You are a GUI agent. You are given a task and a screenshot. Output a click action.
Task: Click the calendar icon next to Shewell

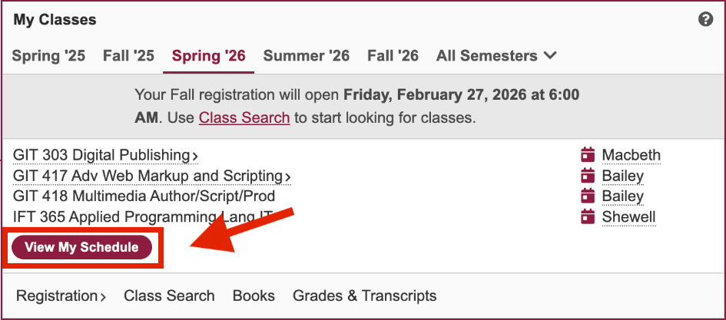(x=588, y=217)
